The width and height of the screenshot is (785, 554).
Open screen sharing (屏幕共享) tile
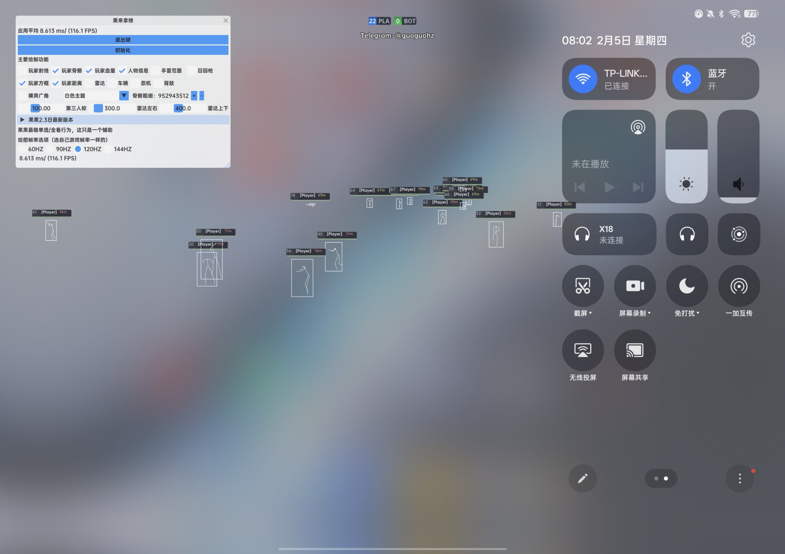coord(635,350)
